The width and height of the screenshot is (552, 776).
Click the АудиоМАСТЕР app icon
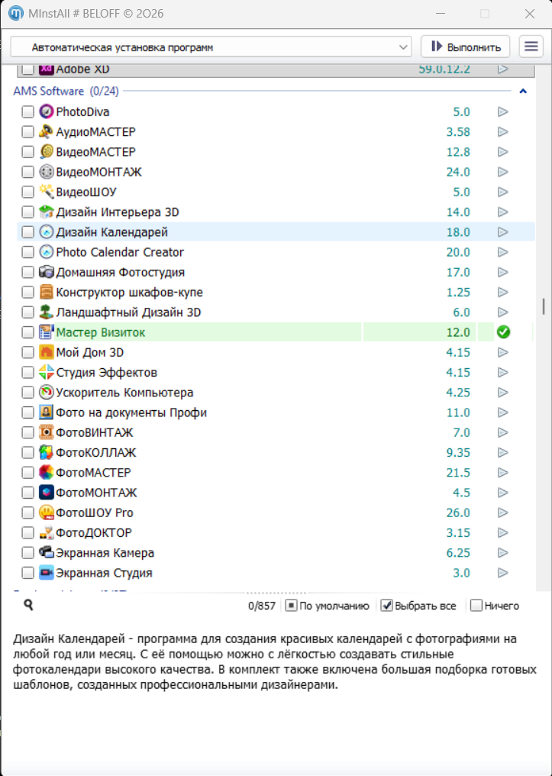(46, 131)
